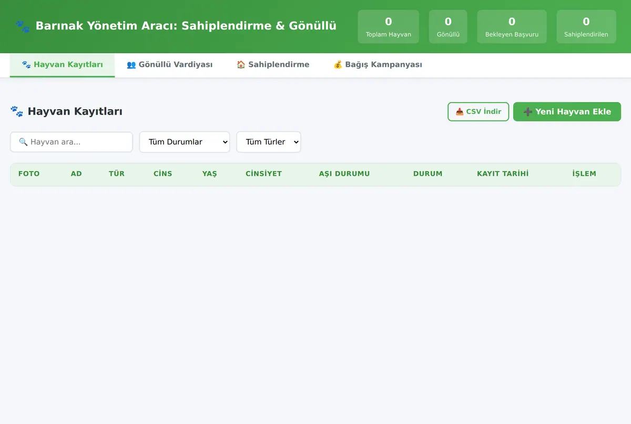Click the Barınak Yönetim Aracı title
631x424 pixels.
click(x=186, y=26)
